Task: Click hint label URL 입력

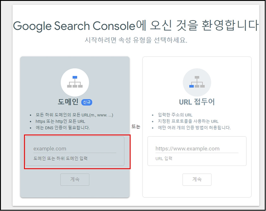Action: point(164,159)
